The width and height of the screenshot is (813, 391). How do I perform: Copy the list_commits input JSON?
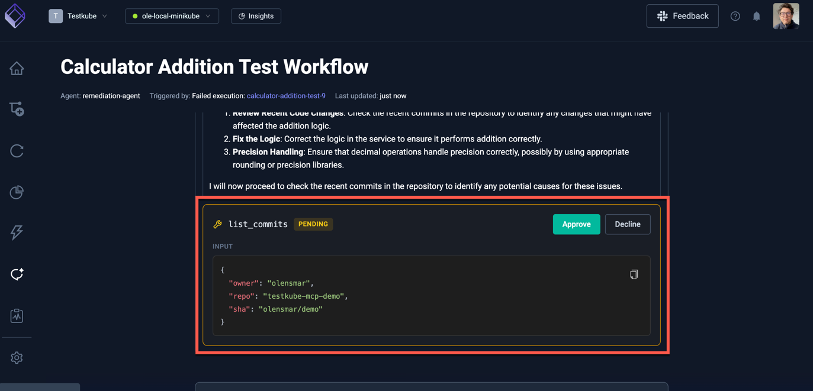tap(634, 274)
